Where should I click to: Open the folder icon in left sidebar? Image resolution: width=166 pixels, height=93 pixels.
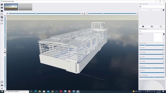2,11
